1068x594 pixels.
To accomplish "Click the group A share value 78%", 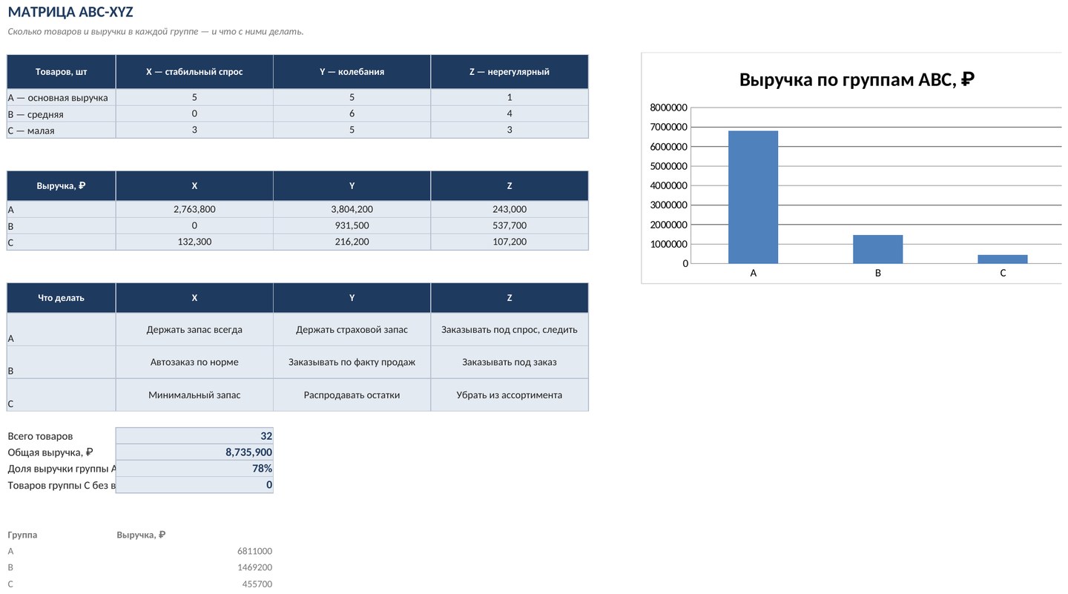I will [194, 469].
